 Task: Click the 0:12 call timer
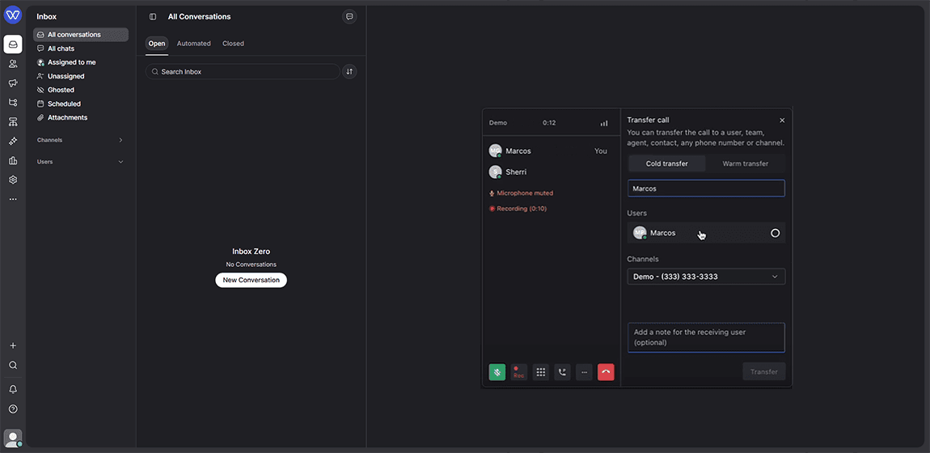click(x=549, y=123)
